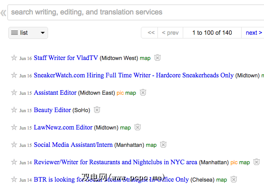Hide the Staff Writer for VladTV posting
The height and width of the screenshot is (187, 264).
[157, 58]
